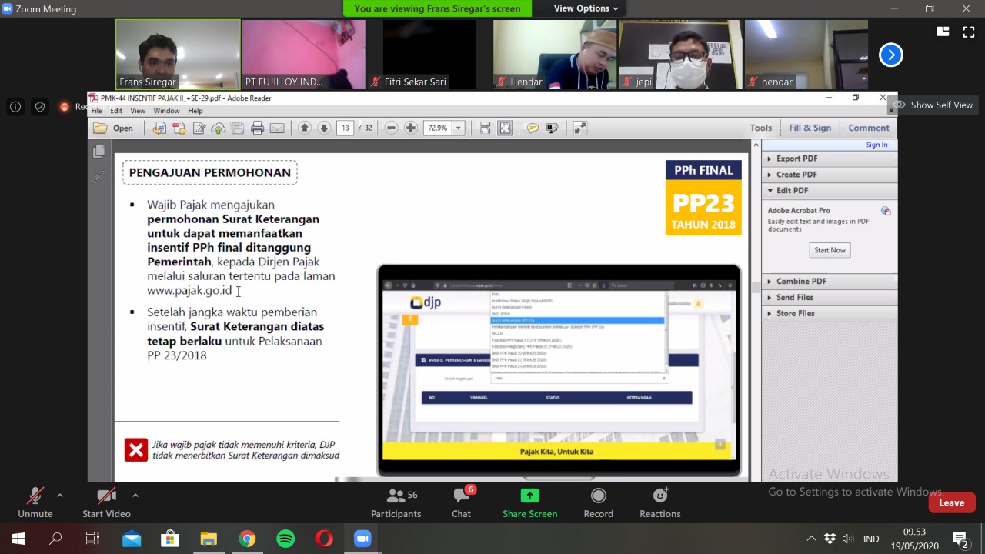Expand the Combine PDF section
The height and width of the screenshot is (554, 985).
(801, 282)
